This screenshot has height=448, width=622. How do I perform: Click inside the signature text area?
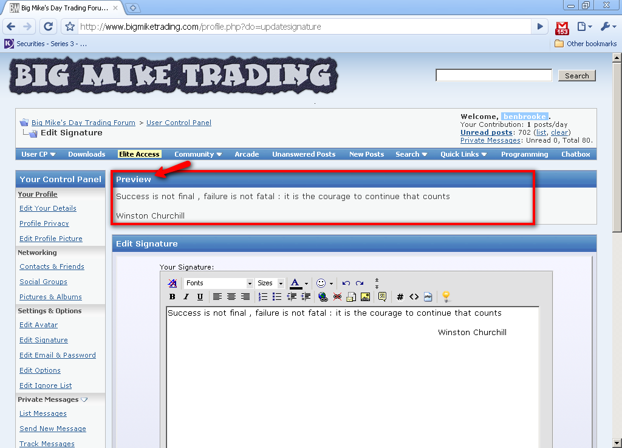(x=353, y=377)
